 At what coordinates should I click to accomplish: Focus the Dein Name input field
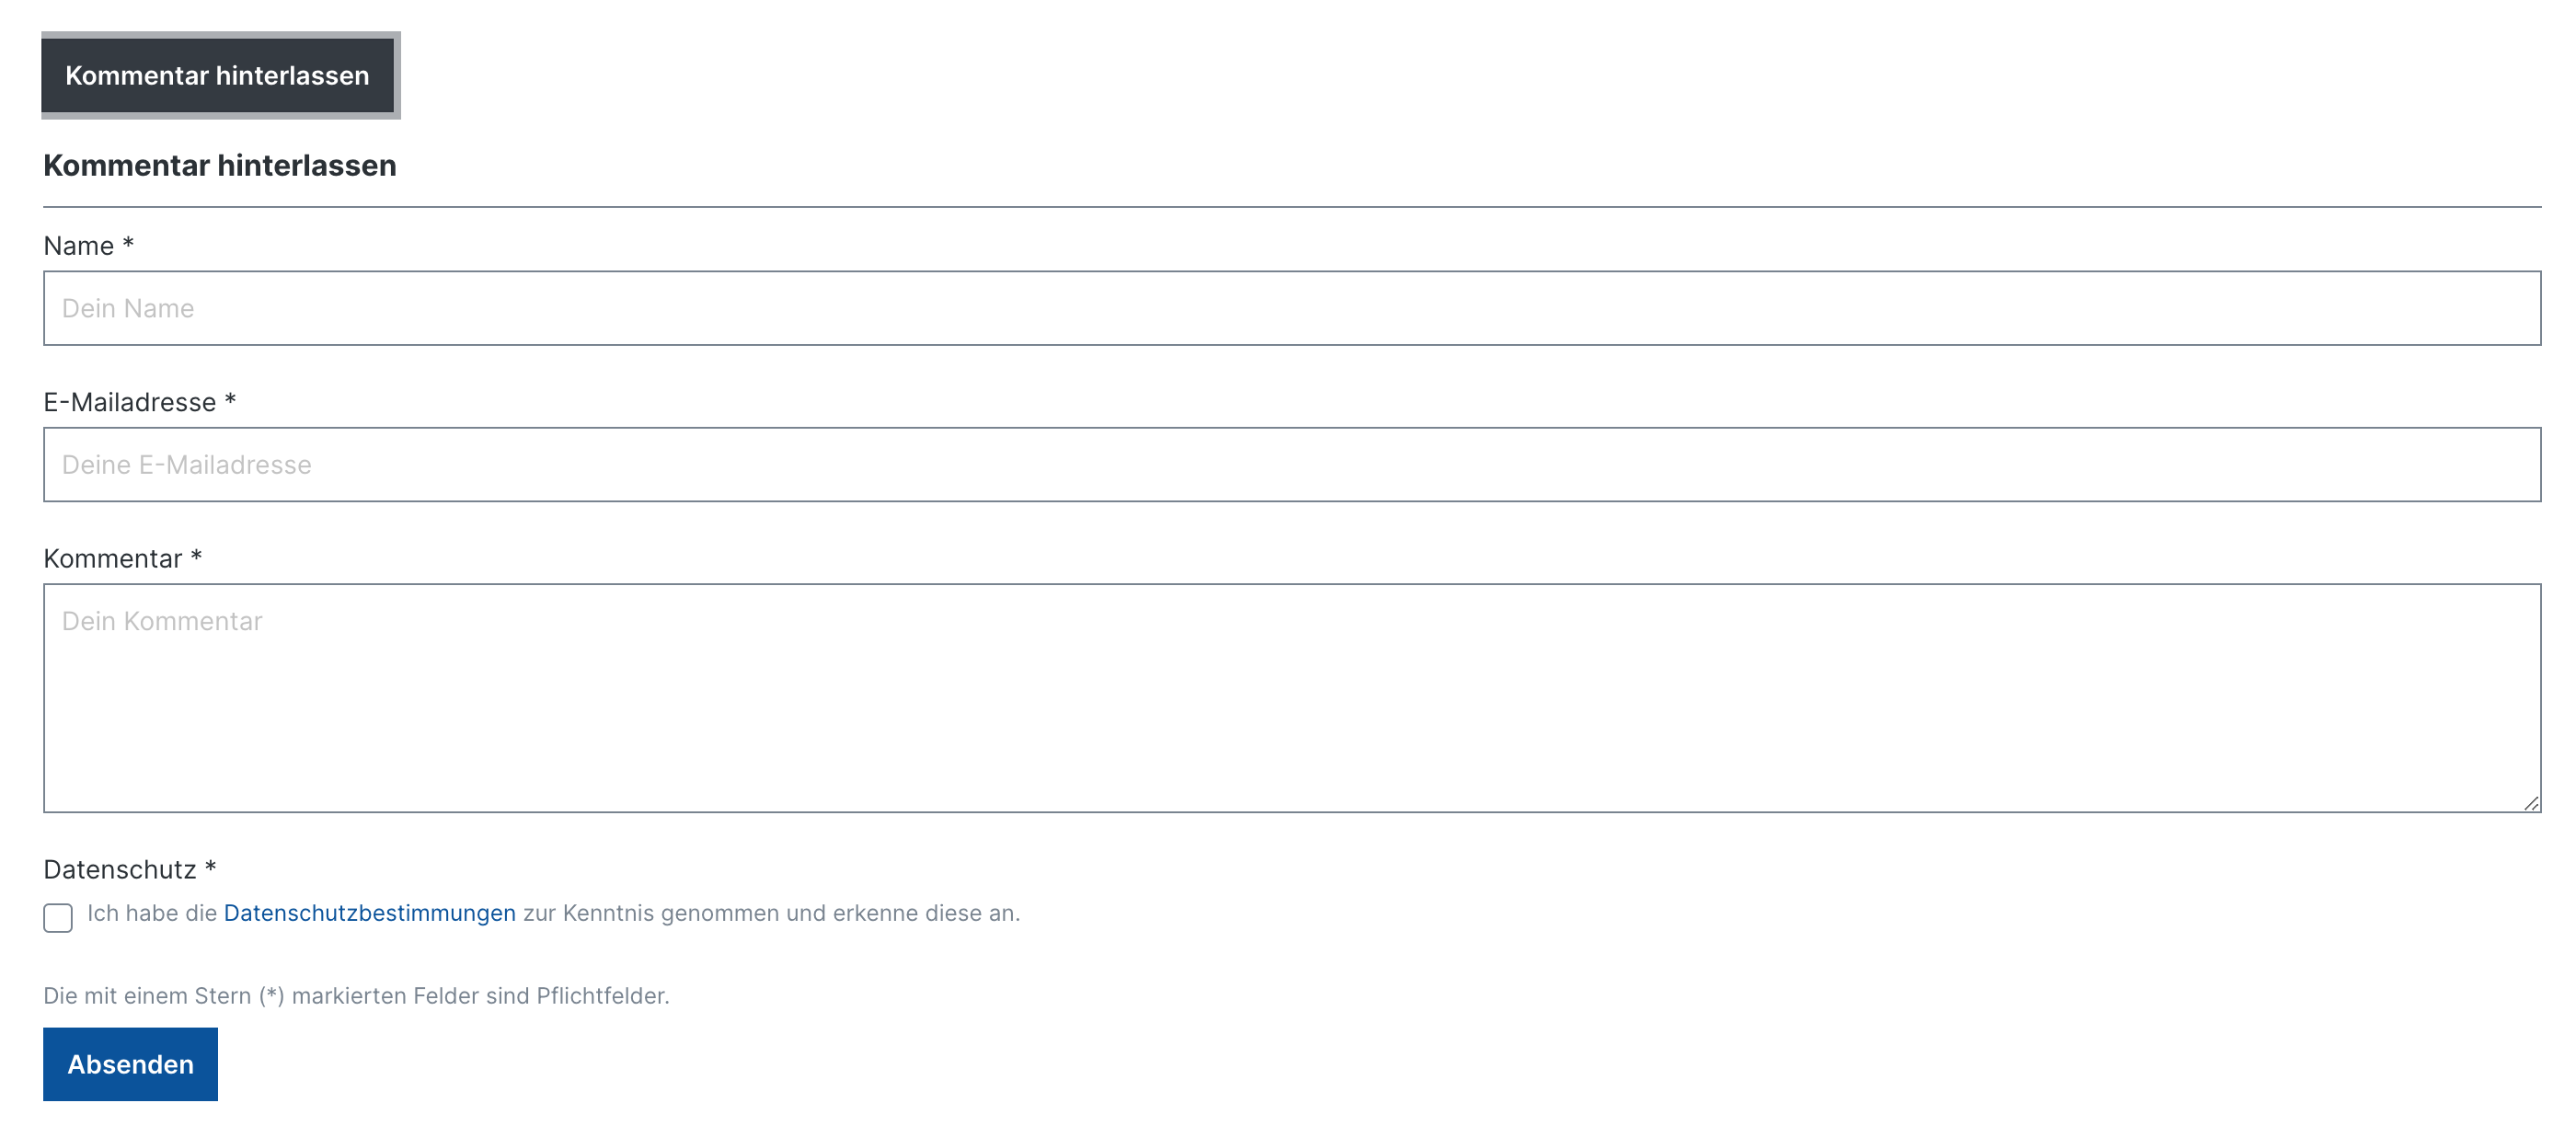(x=1291, y=308)
